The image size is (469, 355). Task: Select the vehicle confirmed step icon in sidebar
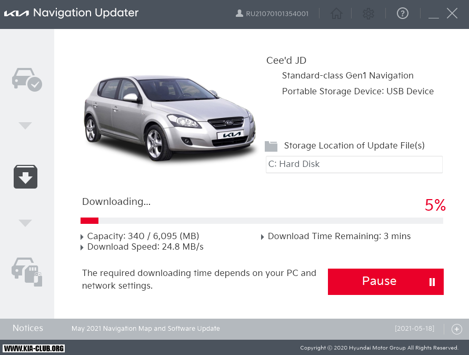point(27,80)
